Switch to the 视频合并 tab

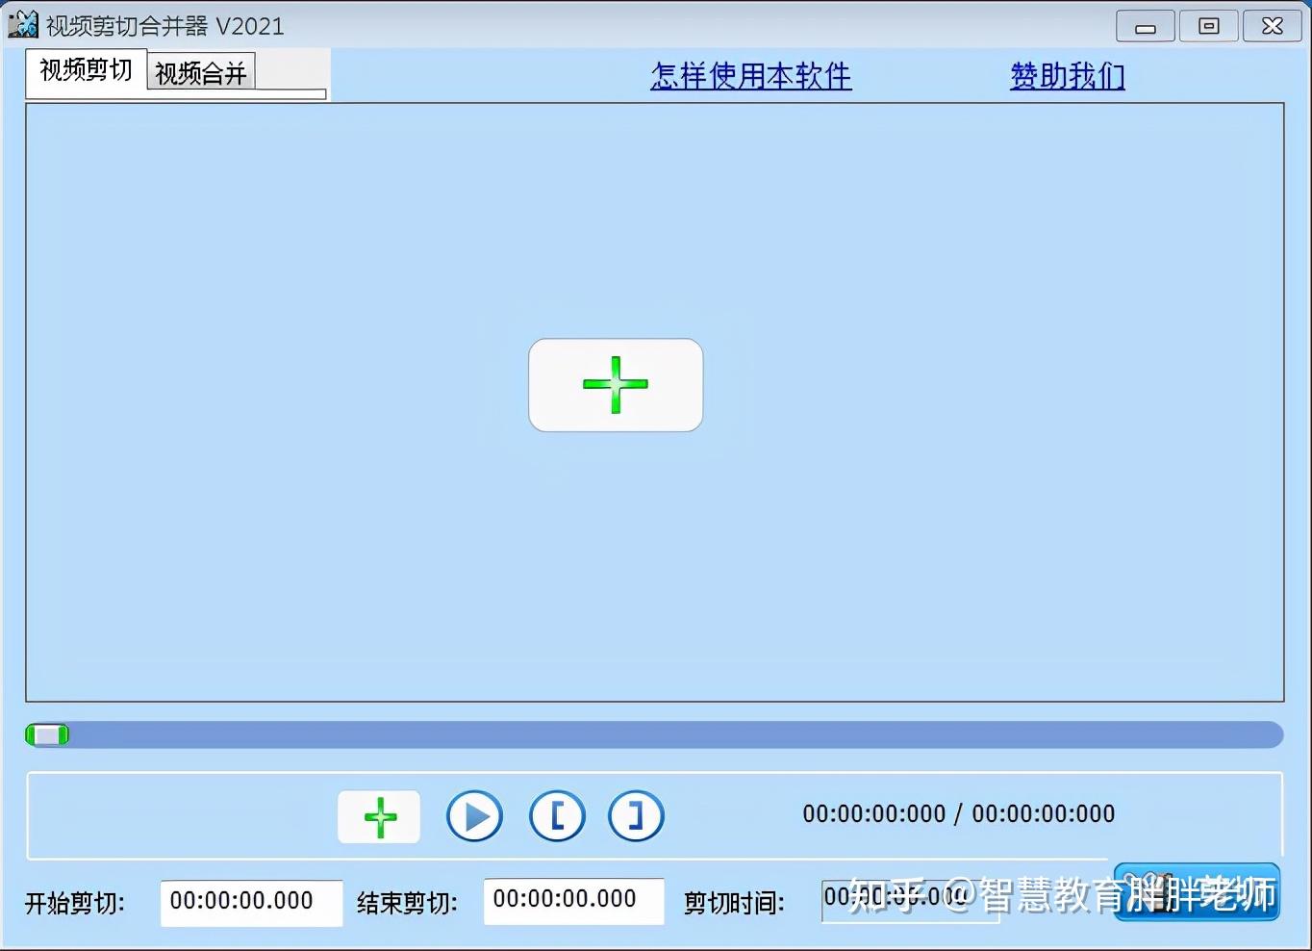point(201,73)
